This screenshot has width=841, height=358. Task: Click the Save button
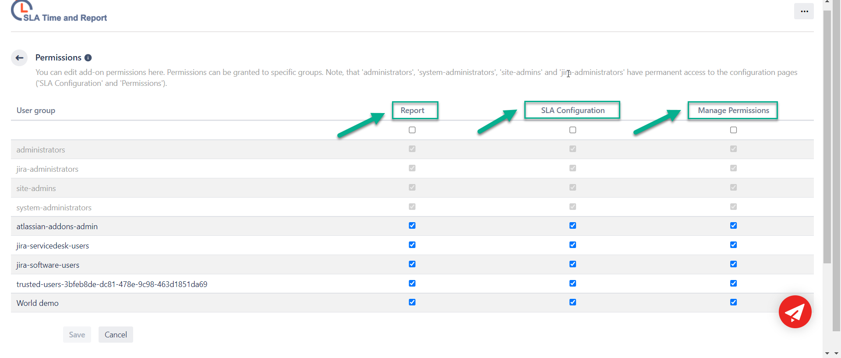click(77, 335)
